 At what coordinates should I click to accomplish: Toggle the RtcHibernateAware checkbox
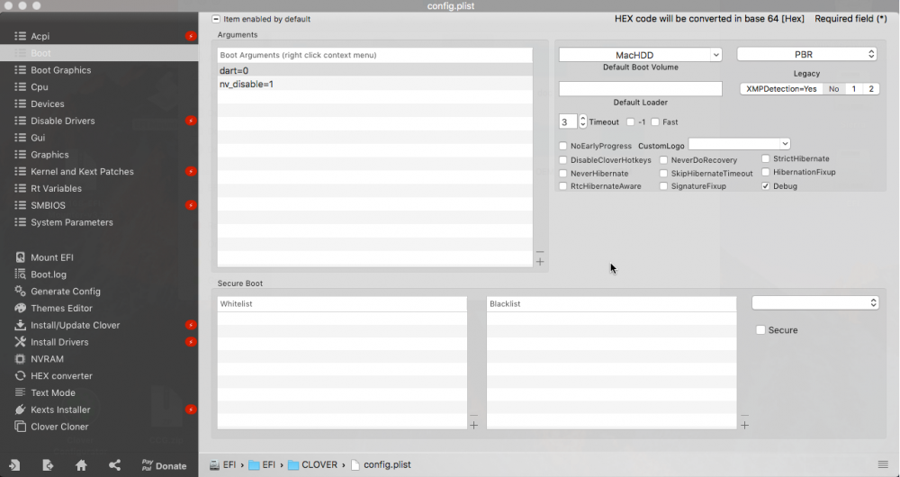(563, 186)
